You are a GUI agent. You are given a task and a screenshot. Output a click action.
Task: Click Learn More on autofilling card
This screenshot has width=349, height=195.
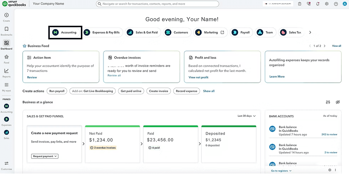[x=277, y=77]
